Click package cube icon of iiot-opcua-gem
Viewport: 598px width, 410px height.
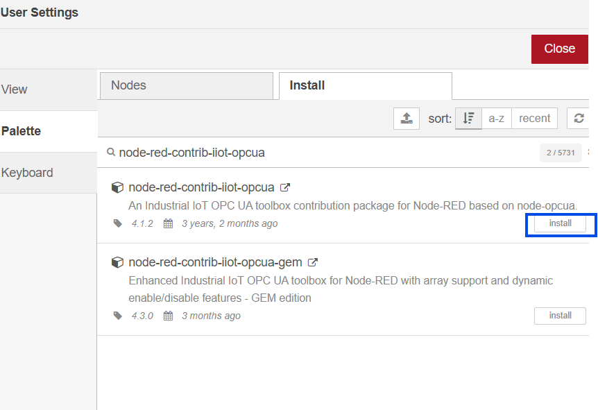point(117,262)
